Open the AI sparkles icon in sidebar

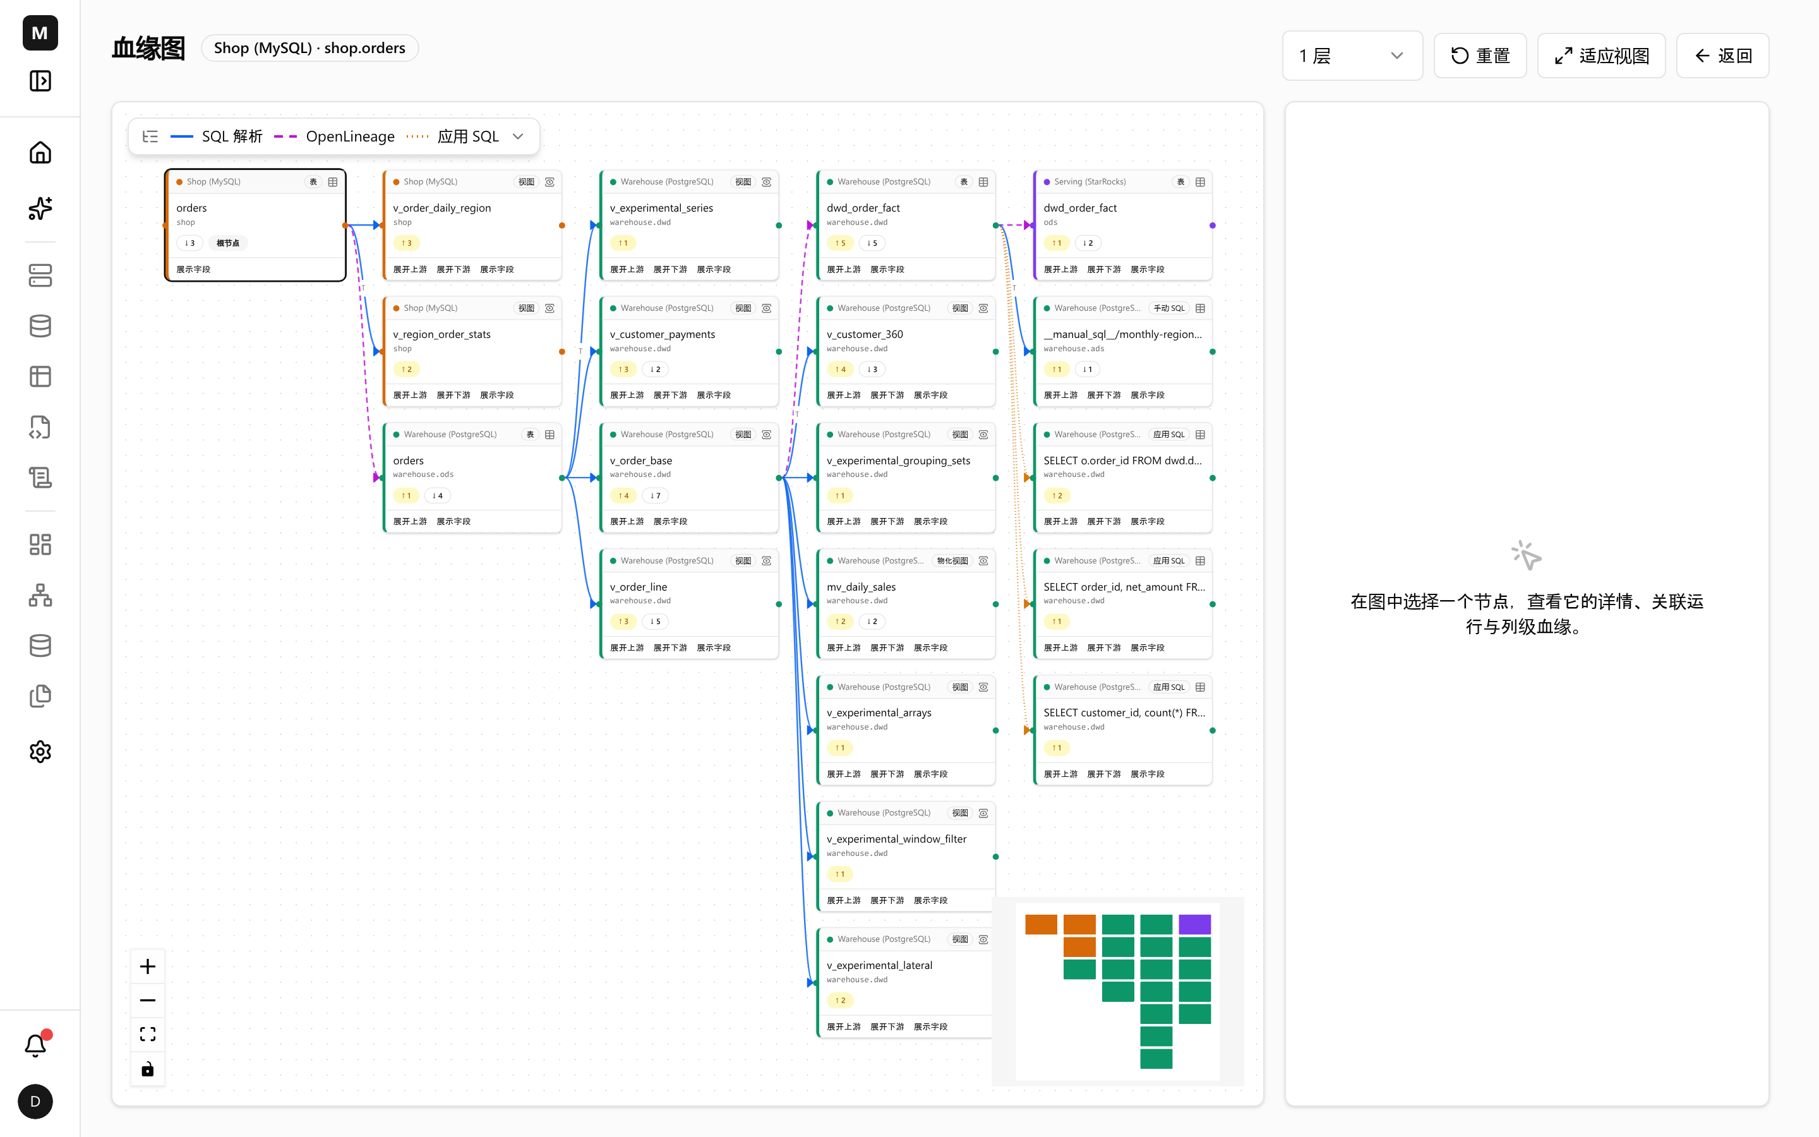click(x=40, y=208)
